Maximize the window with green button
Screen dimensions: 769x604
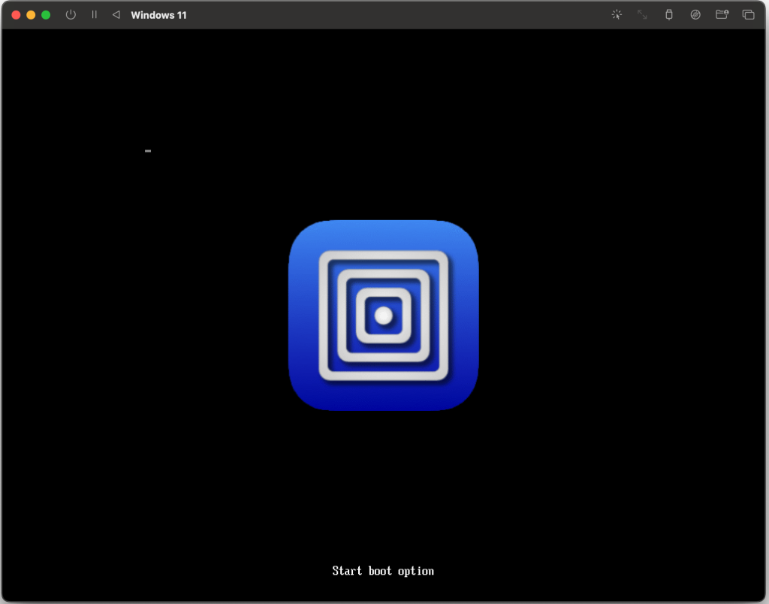46,15
